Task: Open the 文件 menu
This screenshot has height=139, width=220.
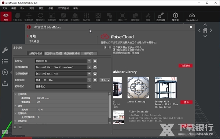Action: click(5, 8)
